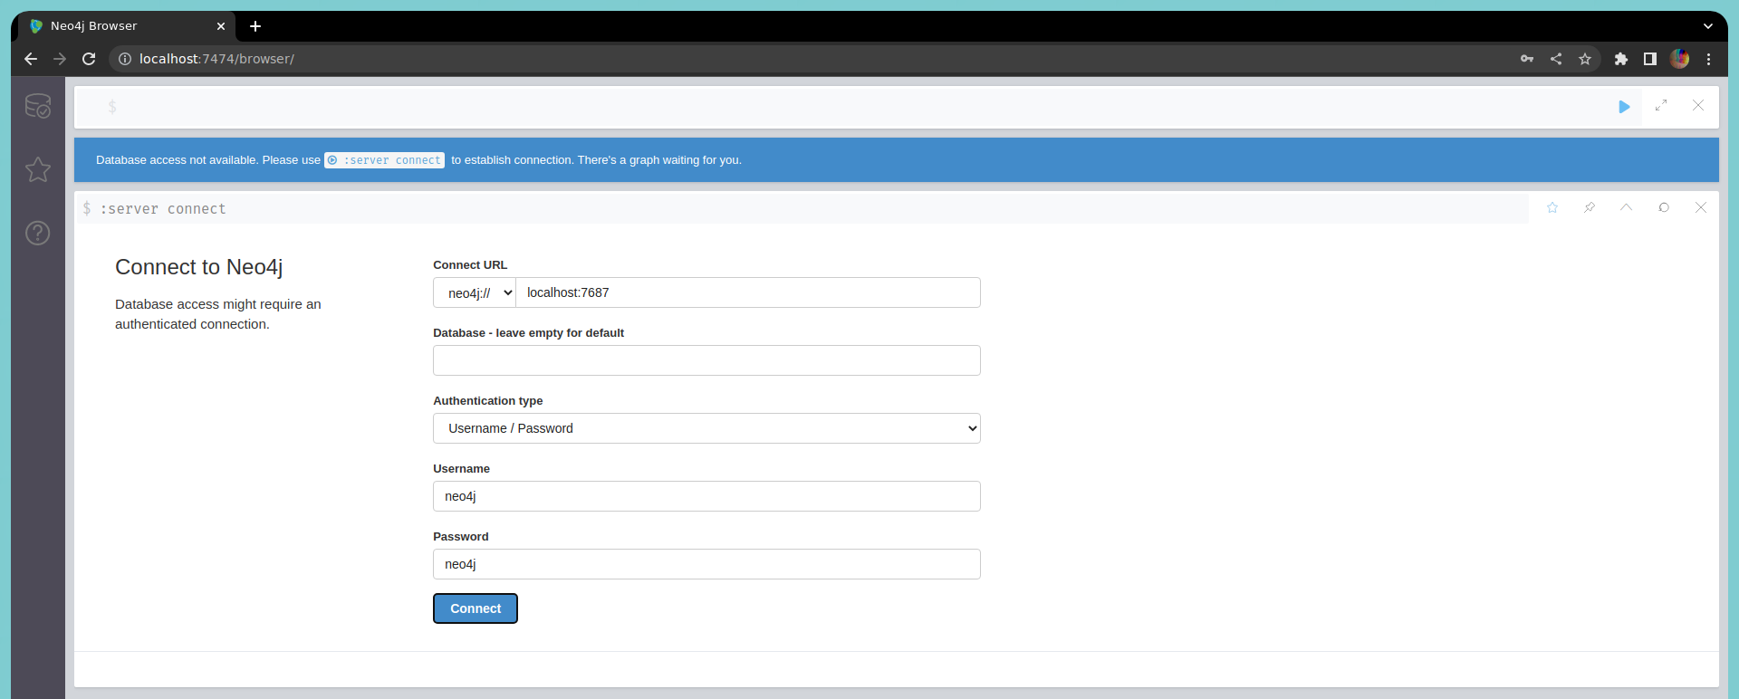Click the Password input field
Image resolution: width=1739 pixels, height=699 pixels.
706,564
